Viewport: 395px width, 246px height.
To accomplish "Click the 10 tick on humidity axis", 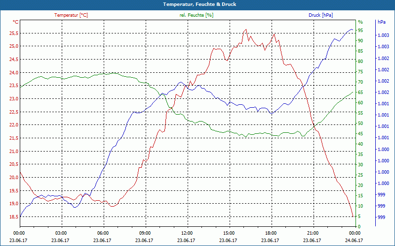I will pos(360,206).
